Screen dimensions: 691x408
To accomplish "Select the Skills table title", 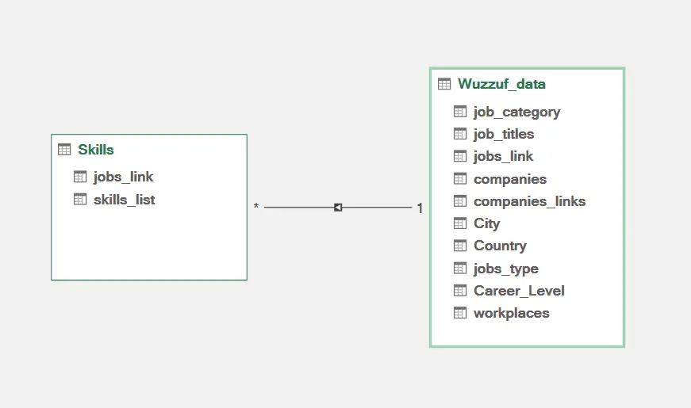I will (x=96, y=150).
